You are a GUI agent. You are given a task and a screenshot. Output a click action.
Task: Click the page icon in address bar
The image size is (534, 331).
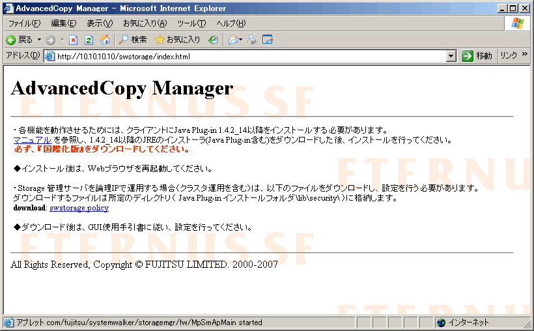(x=49, y=56)
